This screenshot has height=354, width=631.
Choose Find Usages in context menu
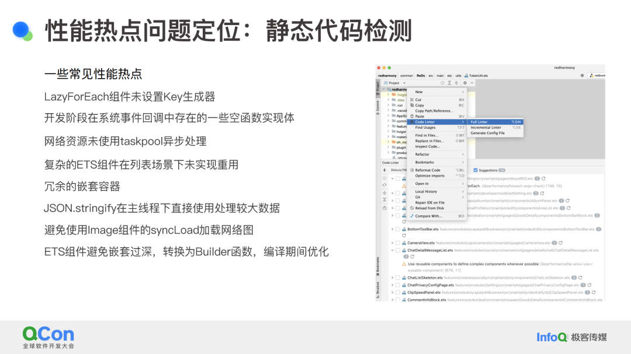pos(437,127)
